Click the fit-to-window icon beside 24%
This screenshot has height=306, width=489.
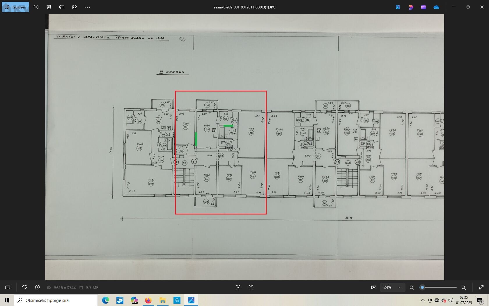click(x=374, y=287)
